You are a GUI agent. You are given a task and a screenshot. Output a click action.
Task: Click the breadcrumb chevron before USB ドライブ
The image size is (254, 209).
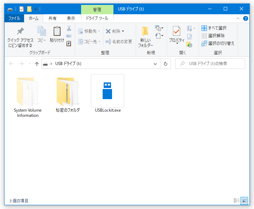point(51,64)
